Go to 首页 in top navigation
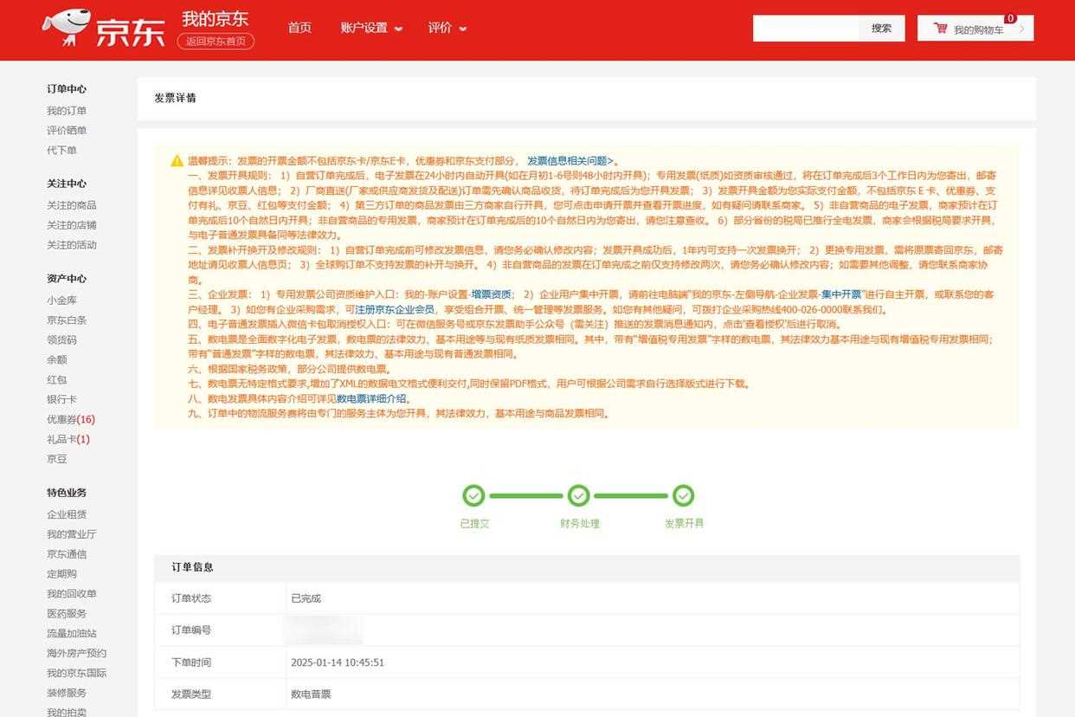Screen dimensions: 1075x717 pos(299,28)
